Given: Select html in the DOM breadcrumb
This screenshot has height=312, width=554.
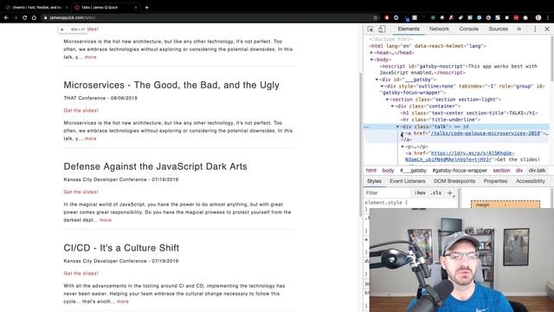Looking at the screenshot, I should point(371,171).
